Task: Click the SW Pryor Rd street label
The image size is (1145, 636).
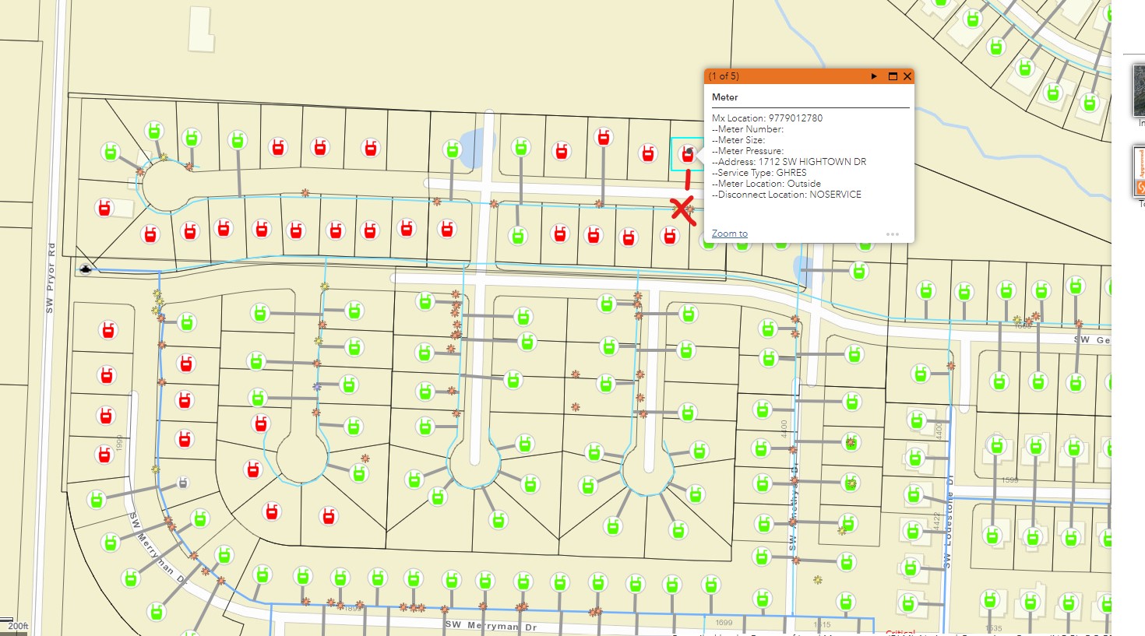Action: 51,278
